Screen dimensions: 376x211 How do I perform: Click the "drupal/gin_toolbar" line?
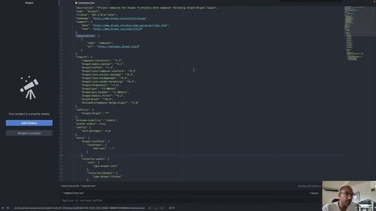pos(105,92)
